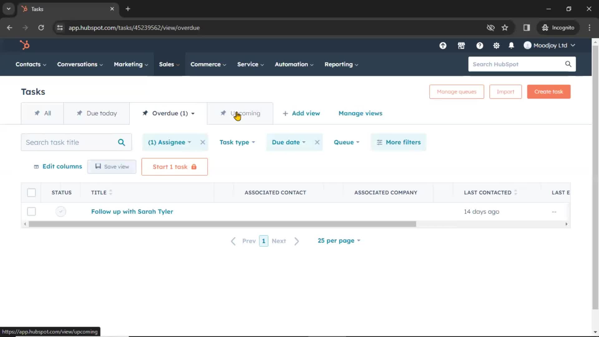Viewport: 599px width, 337px height.
Task: Open Follow up with Sarah Tyler task
Action: tap(132, 211)
